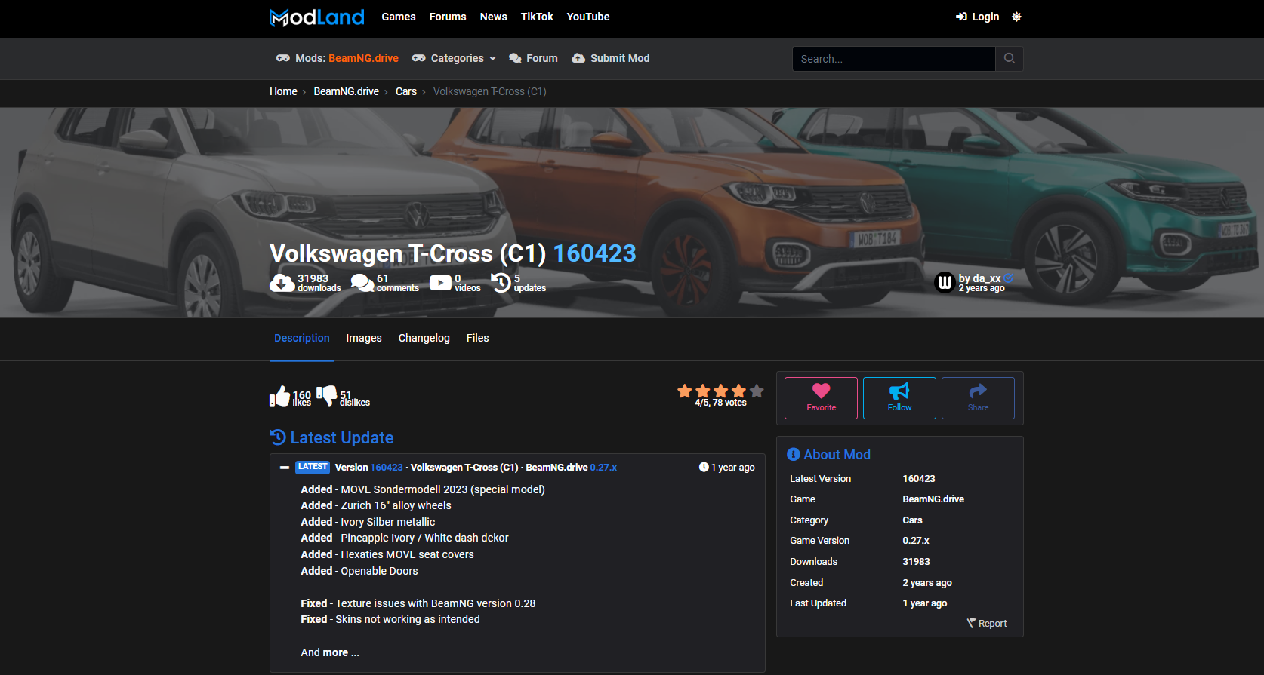Share the mod using arrow button

[x=978, y=398]
